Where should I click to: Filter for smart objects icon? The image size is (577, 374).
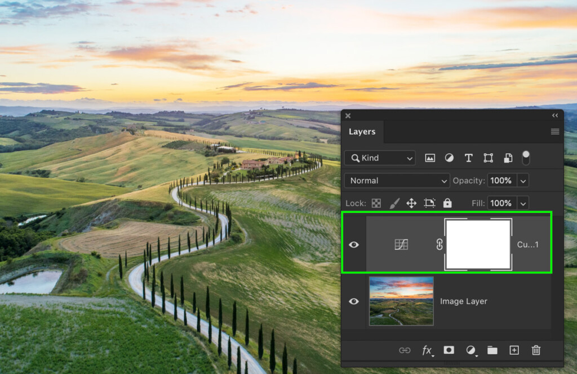508,158
